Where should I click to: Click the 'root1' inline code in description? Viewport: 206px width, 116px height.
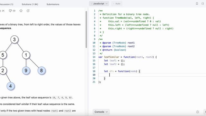tap(54, 111)
